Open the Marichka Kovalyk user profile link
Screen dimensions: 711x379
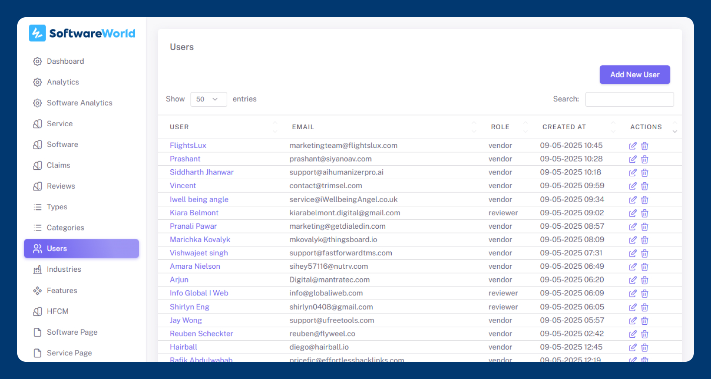coord(200,239)
